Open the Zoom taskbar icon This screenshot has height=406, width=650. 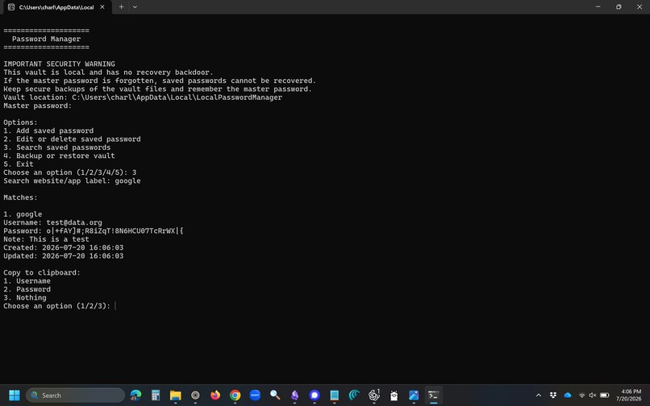tap(255, 396)
